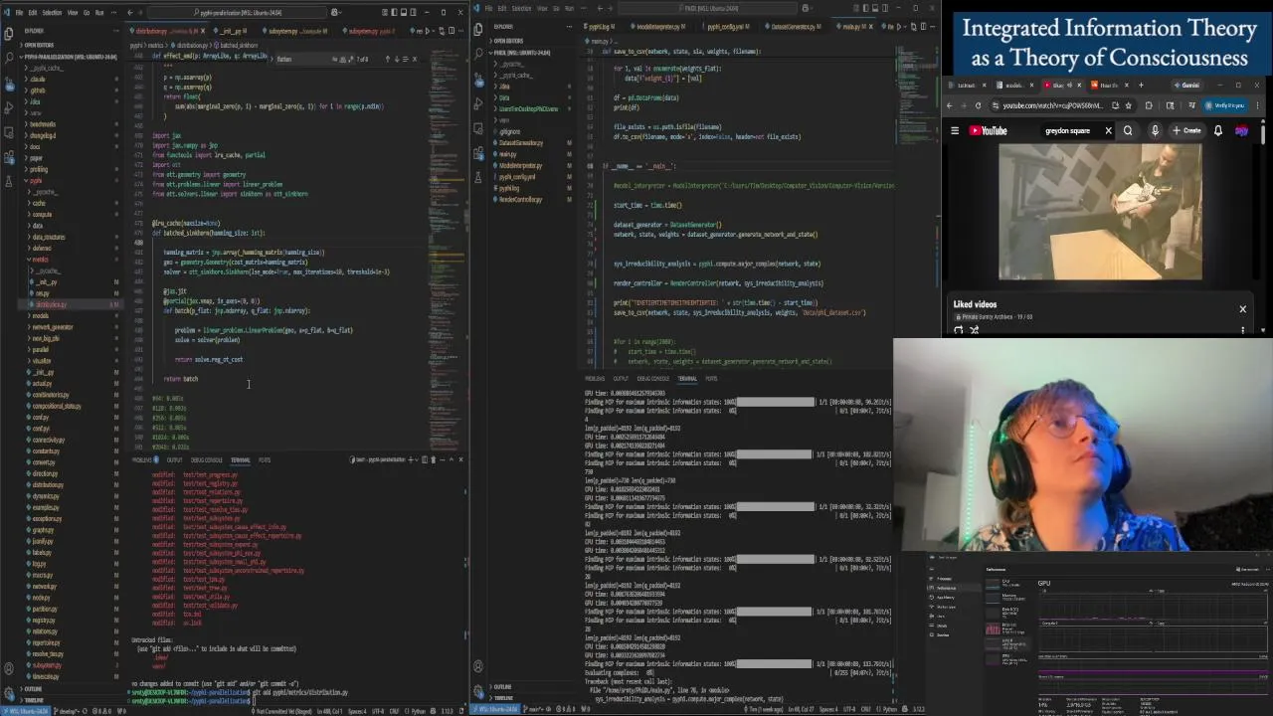Open browser Extensions puzzle icon
Image resolution: width=1273 pixels, height=716 pixels.
(1149, 105)
